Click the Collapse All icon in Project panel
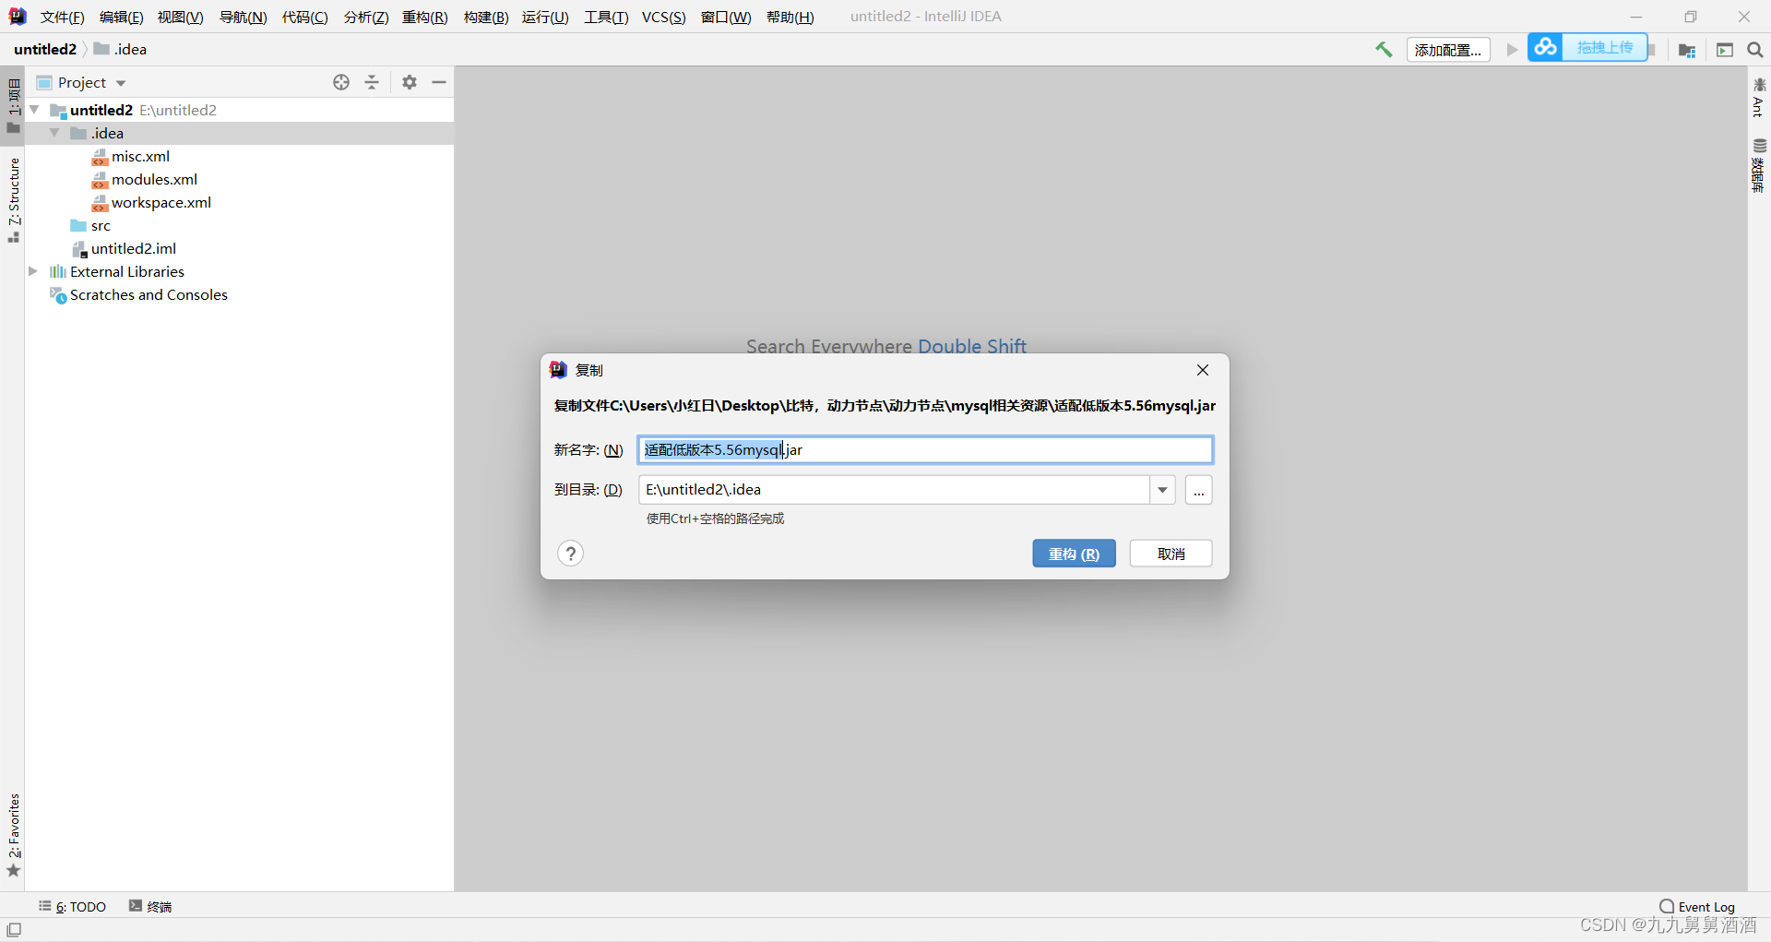1771x942 pixels. tap(372, 82)
